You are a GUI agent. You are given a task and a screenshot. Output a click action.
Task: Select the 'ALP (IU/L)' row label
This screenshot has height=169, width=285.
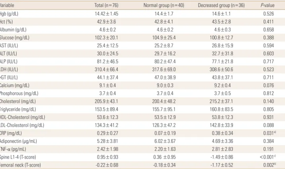[x=8, y=61]
